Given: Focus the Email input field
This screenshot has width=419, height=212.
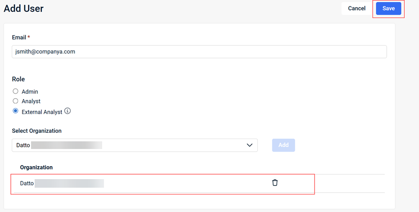Looking at the screenshot, I should click(199, 52).
